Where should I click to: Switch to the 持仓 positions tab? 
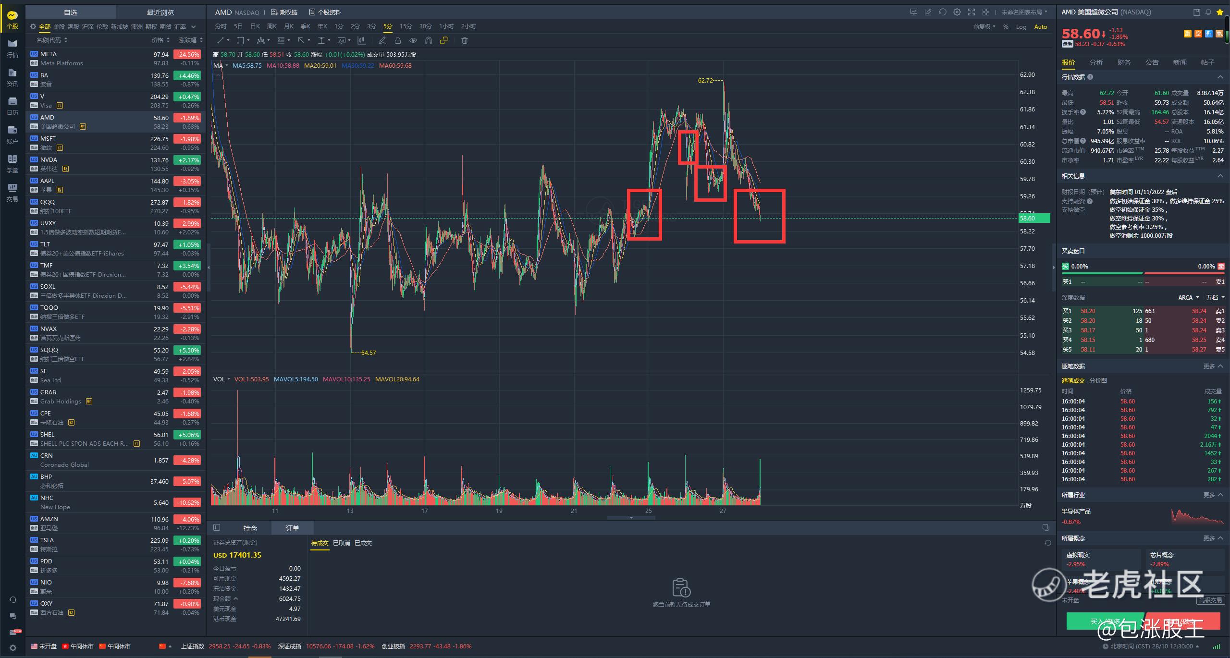250,528
